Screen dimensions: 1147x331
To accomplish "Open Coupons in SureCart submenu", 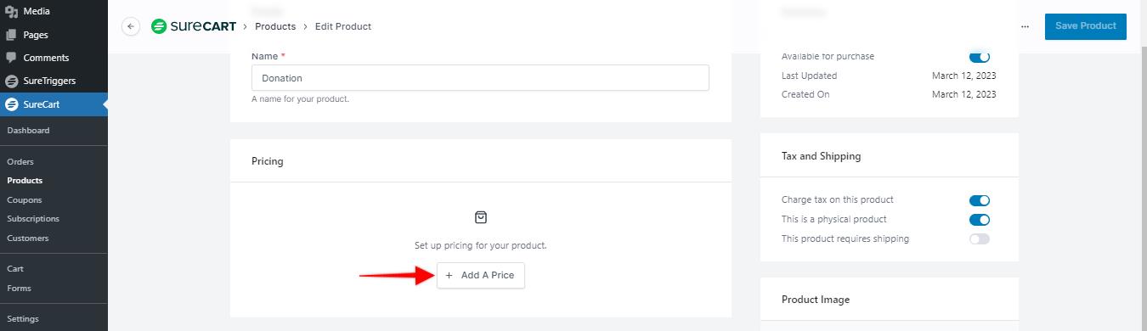I will click(x=24, y=199).
